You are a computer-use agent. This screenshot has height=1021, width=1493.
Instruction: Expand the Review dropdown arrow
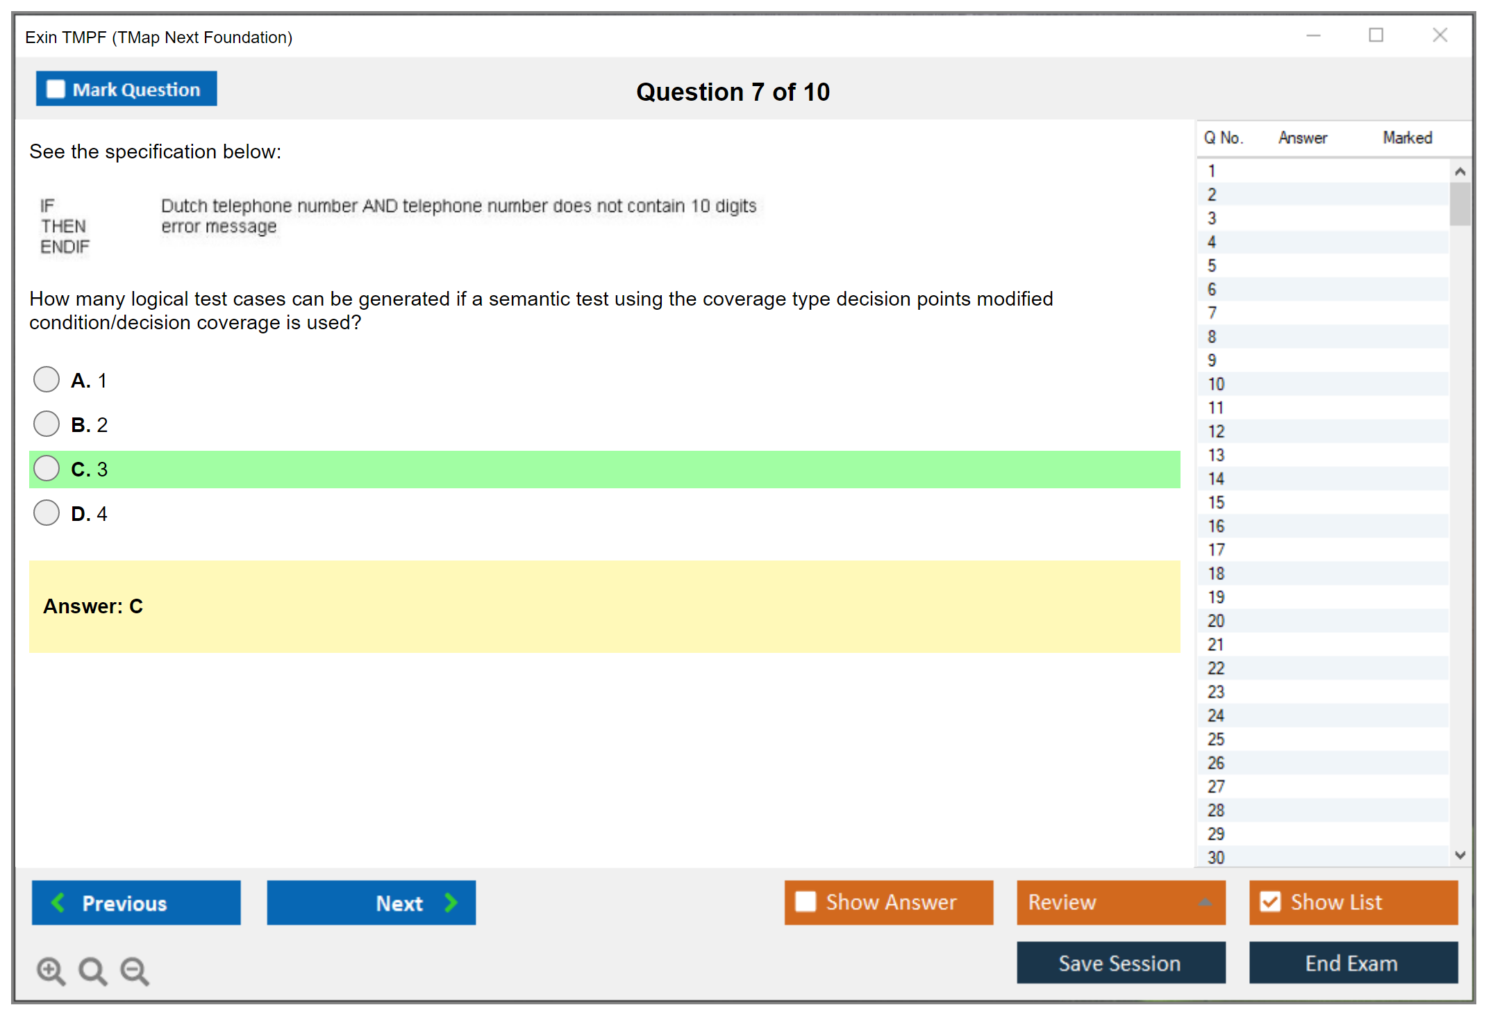click(1206, 902)
